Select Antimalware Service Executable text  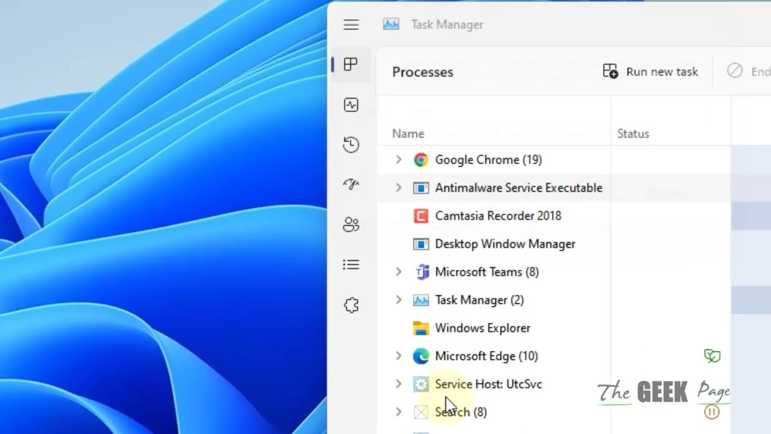[x=519, y=187]
